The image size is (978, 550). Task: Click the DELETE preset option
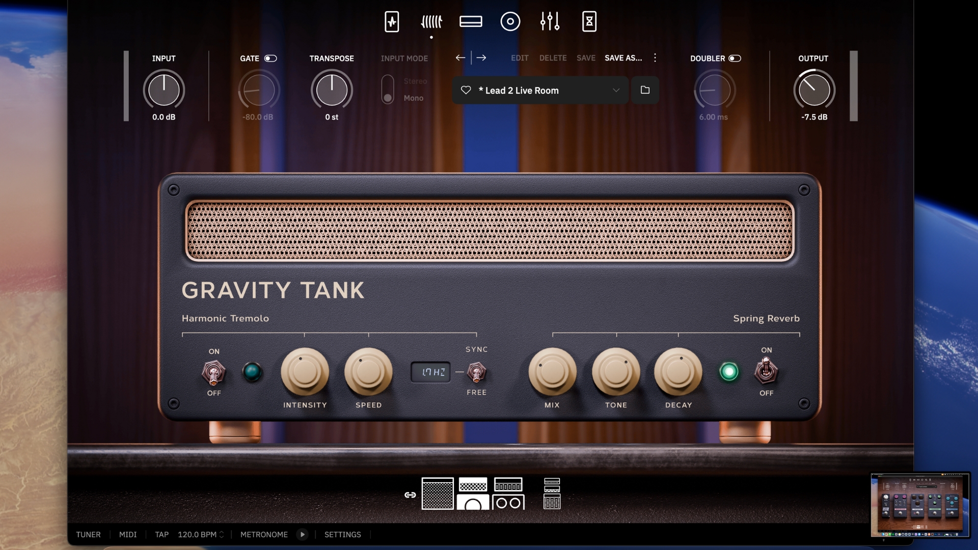point(553,58)
